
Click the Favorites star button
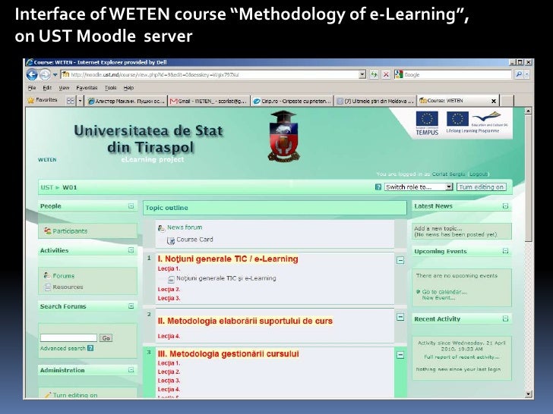[43, 100]
